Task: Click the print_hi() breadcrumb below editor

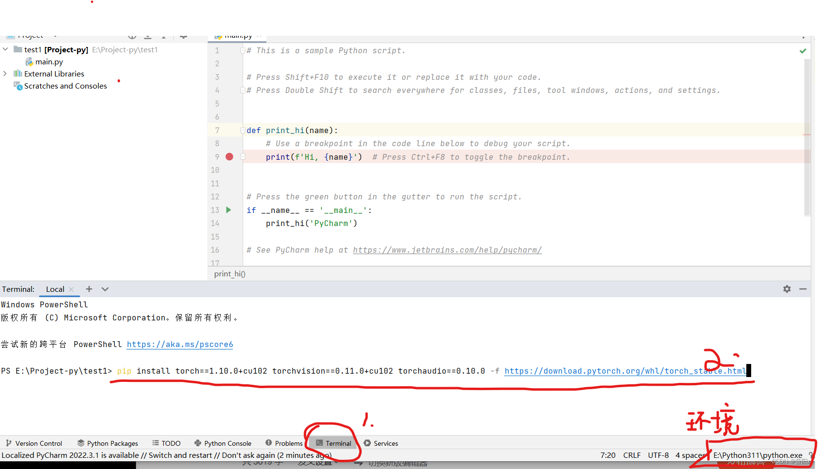Action: pos(229,273)
